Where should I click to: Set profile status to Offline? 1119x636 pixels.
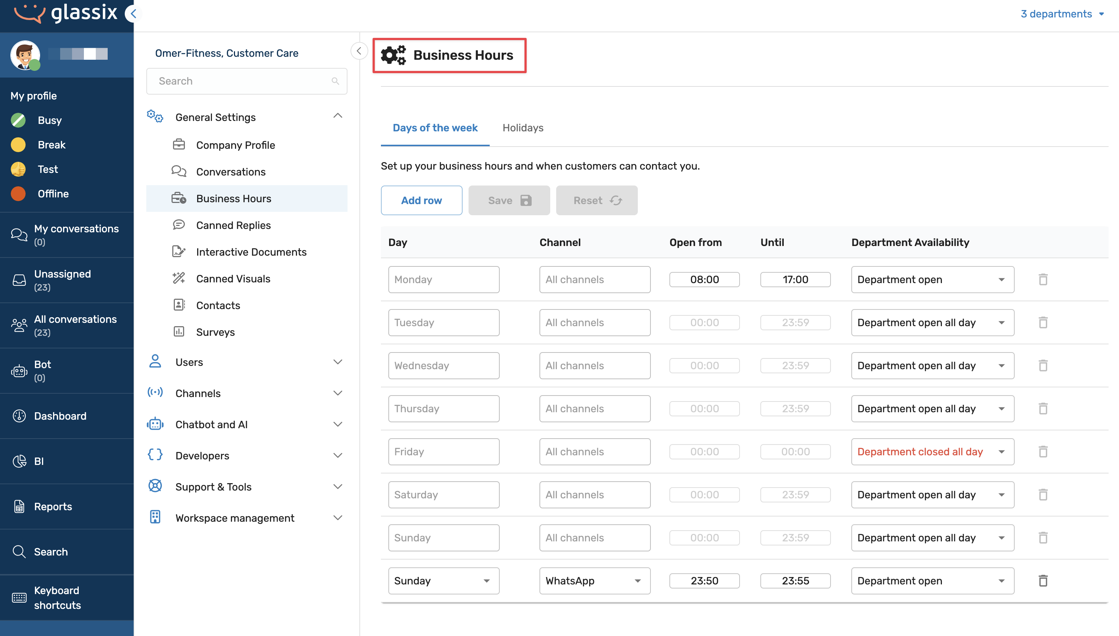(53, 193)
